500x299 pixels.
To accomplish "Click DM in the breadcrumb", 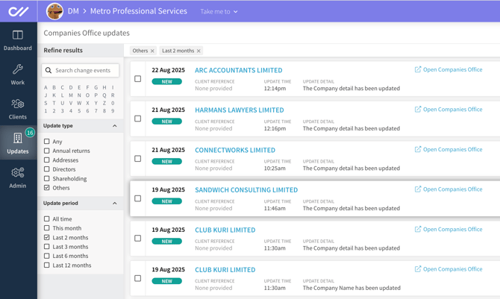I will (x=73, y=11).
